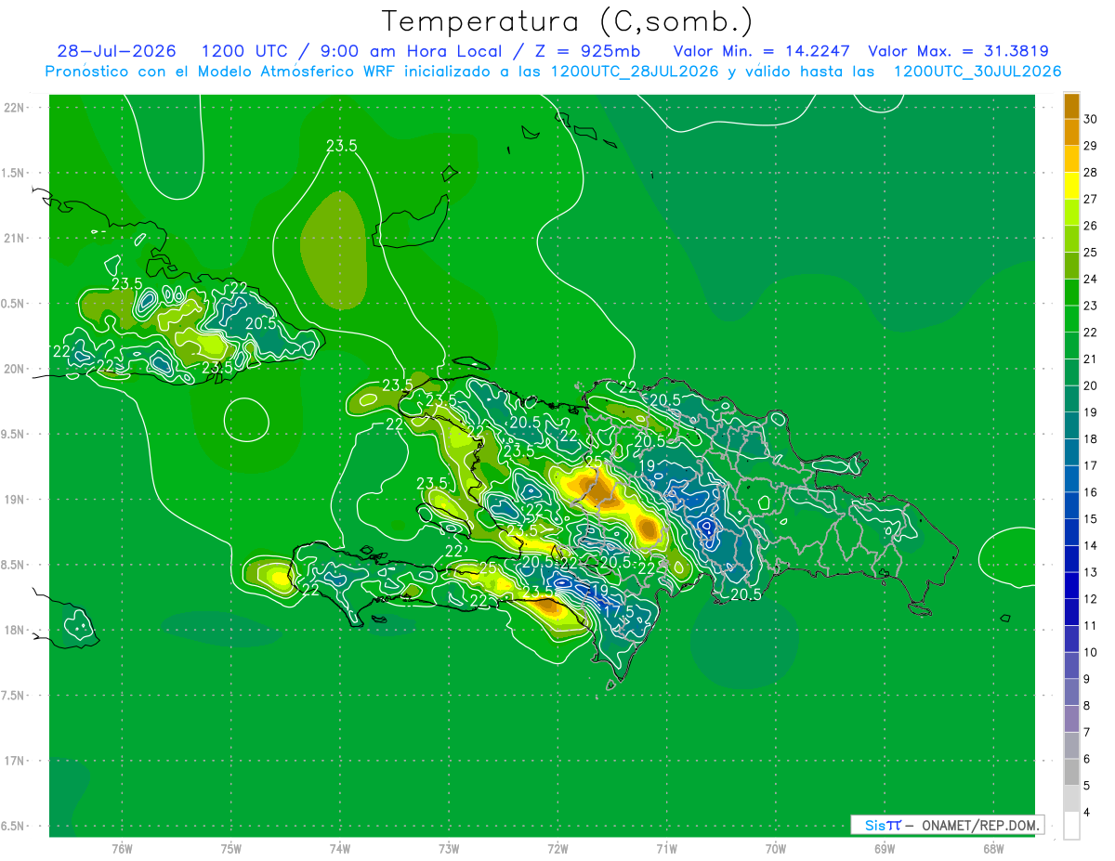
Task: Click the 70W longitude axis label
Action: click(776, 849)
